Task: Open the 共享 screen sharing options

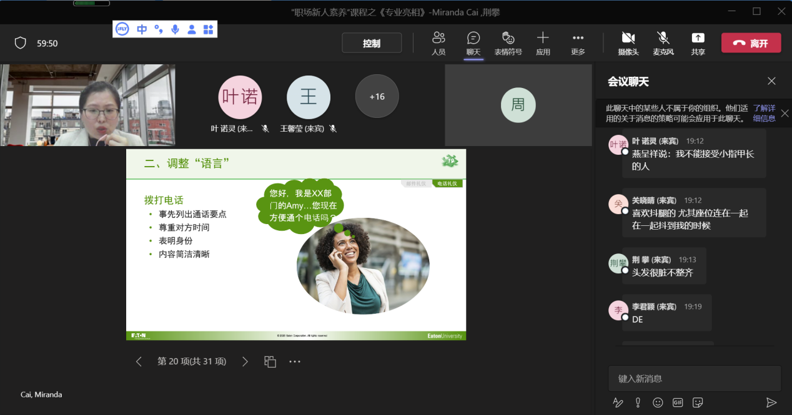Action: pos(698,44)
